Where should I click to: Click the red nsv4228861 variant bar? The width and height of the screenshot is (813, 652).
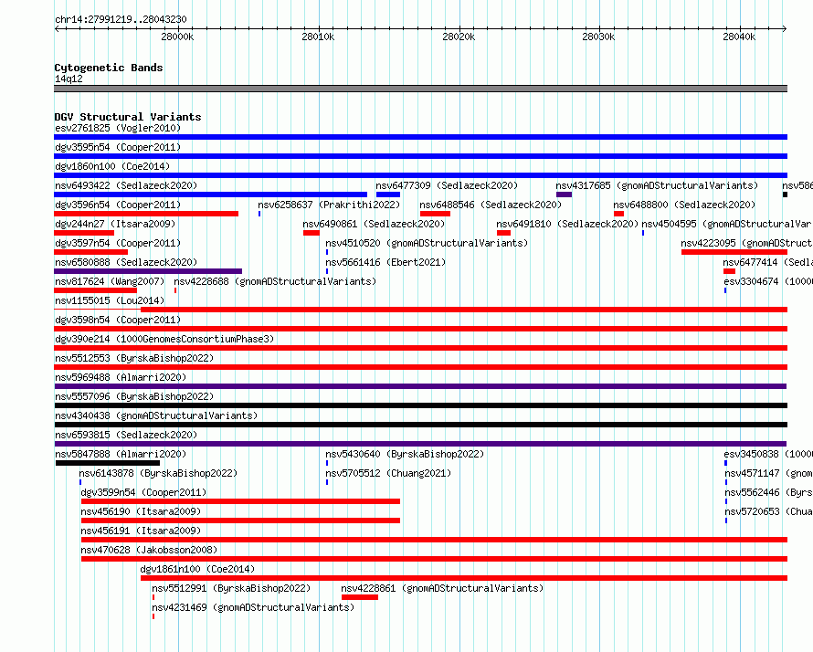pos(360,597)
